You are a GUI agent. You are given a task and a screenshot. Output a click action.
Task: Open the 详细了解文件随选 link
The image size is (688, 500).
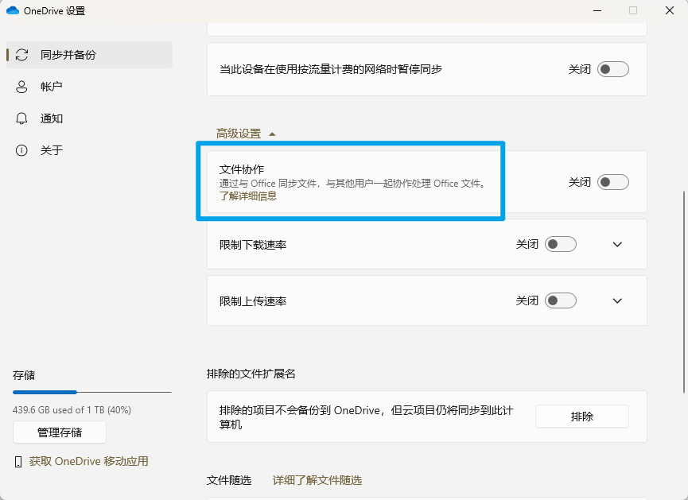click(317, 480)
